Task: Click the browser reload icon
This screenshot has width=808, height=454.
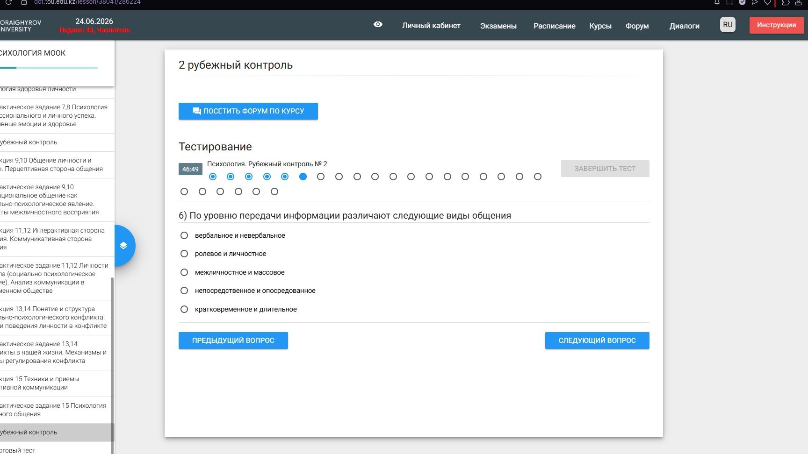Action: click(x=8, y=2)
